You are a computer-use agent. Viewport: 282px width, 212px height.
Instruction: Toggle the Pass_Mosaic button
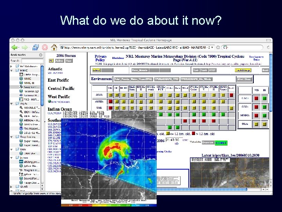click(140, 70)
